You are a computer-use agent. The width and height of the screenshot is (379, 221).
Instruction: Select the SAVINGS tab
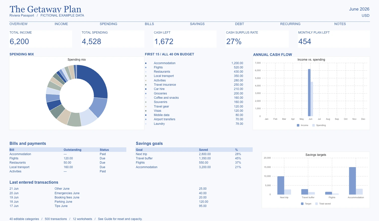coord(197,24)
